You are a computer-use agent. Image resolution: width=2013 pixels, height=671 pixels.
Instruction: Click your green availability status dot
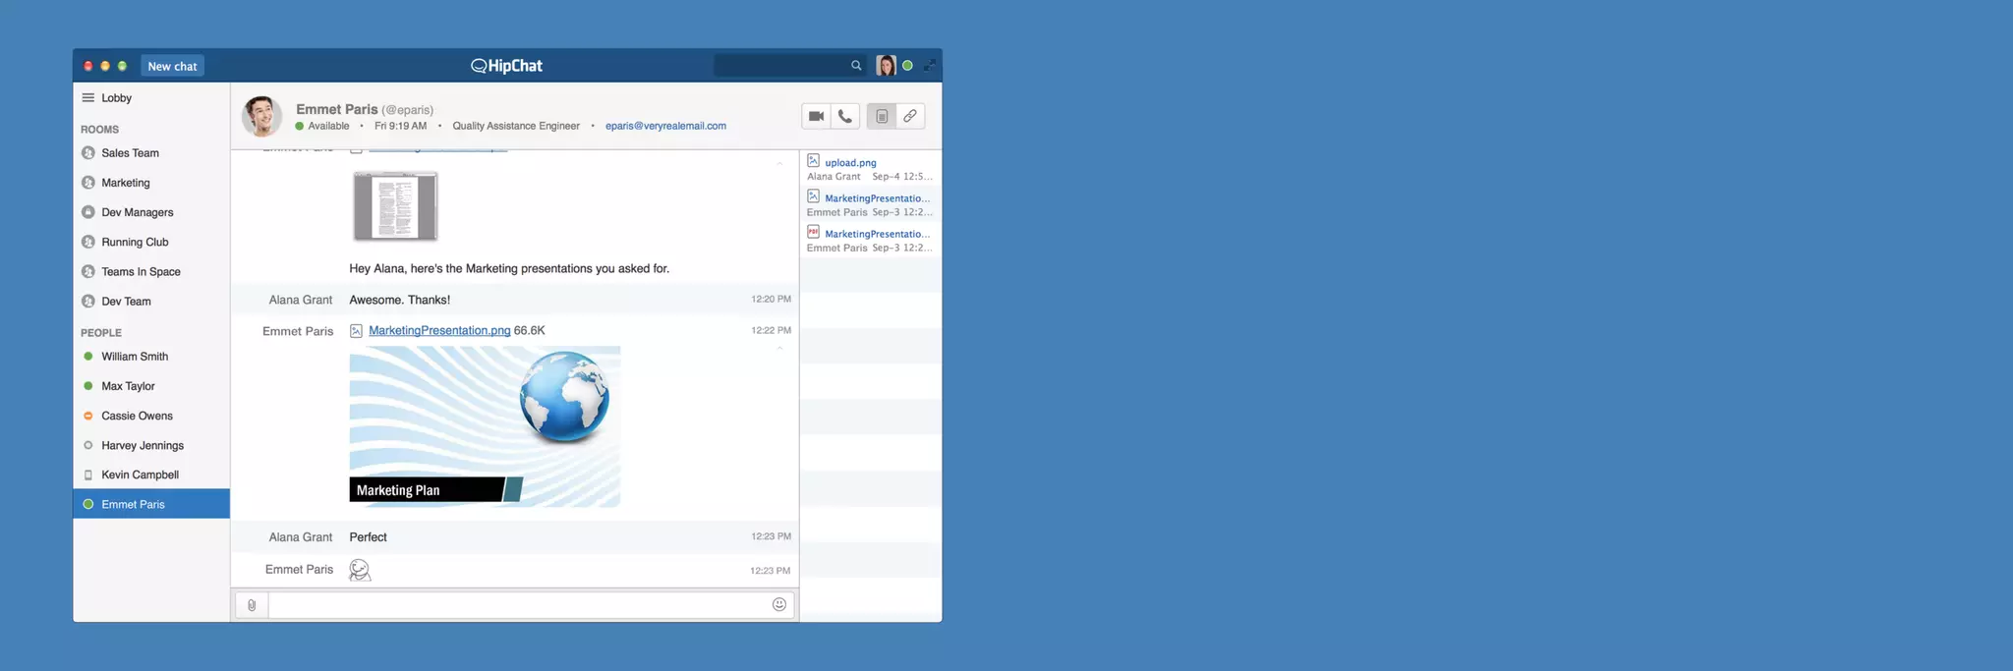click(907, 66)
